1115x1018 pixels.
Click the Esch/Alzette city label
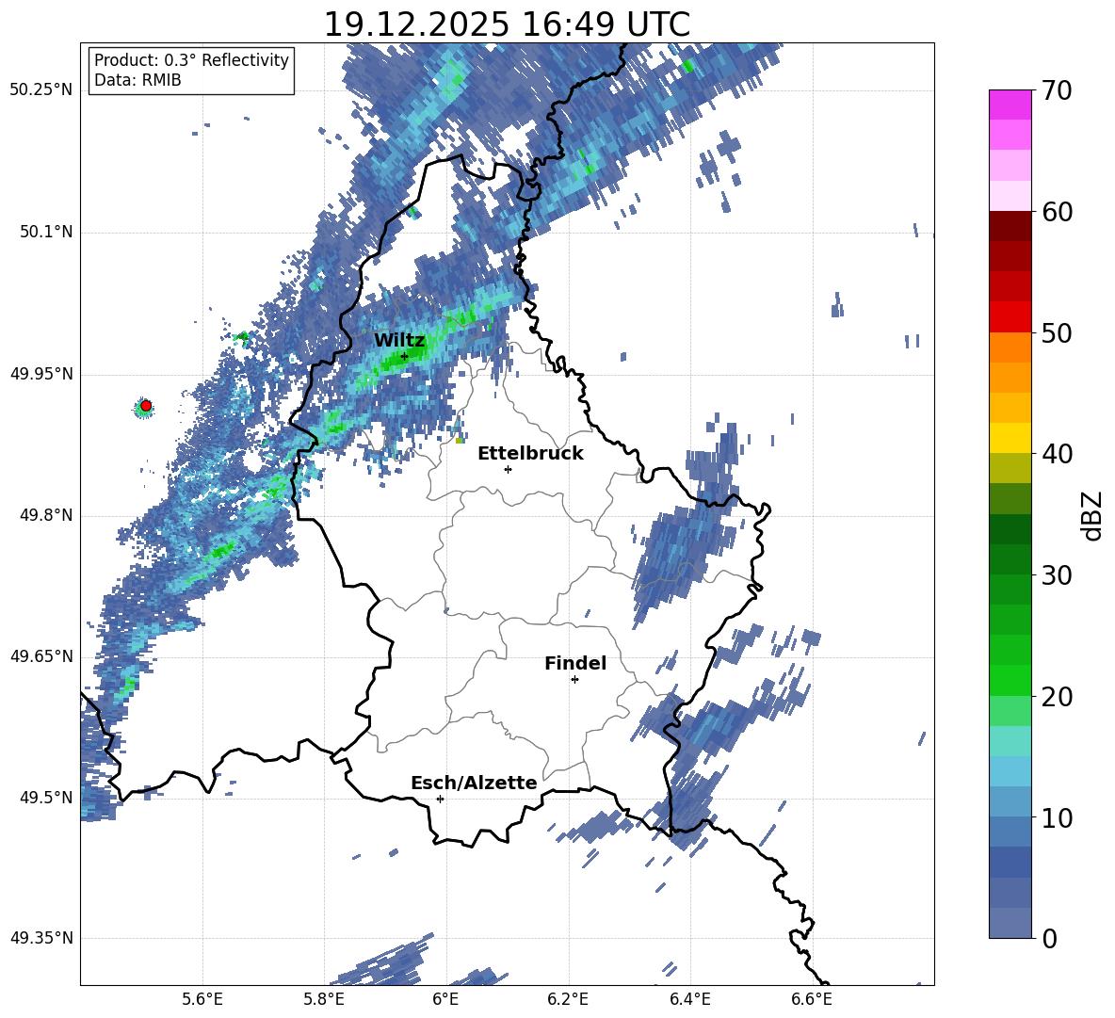(475, 783)
